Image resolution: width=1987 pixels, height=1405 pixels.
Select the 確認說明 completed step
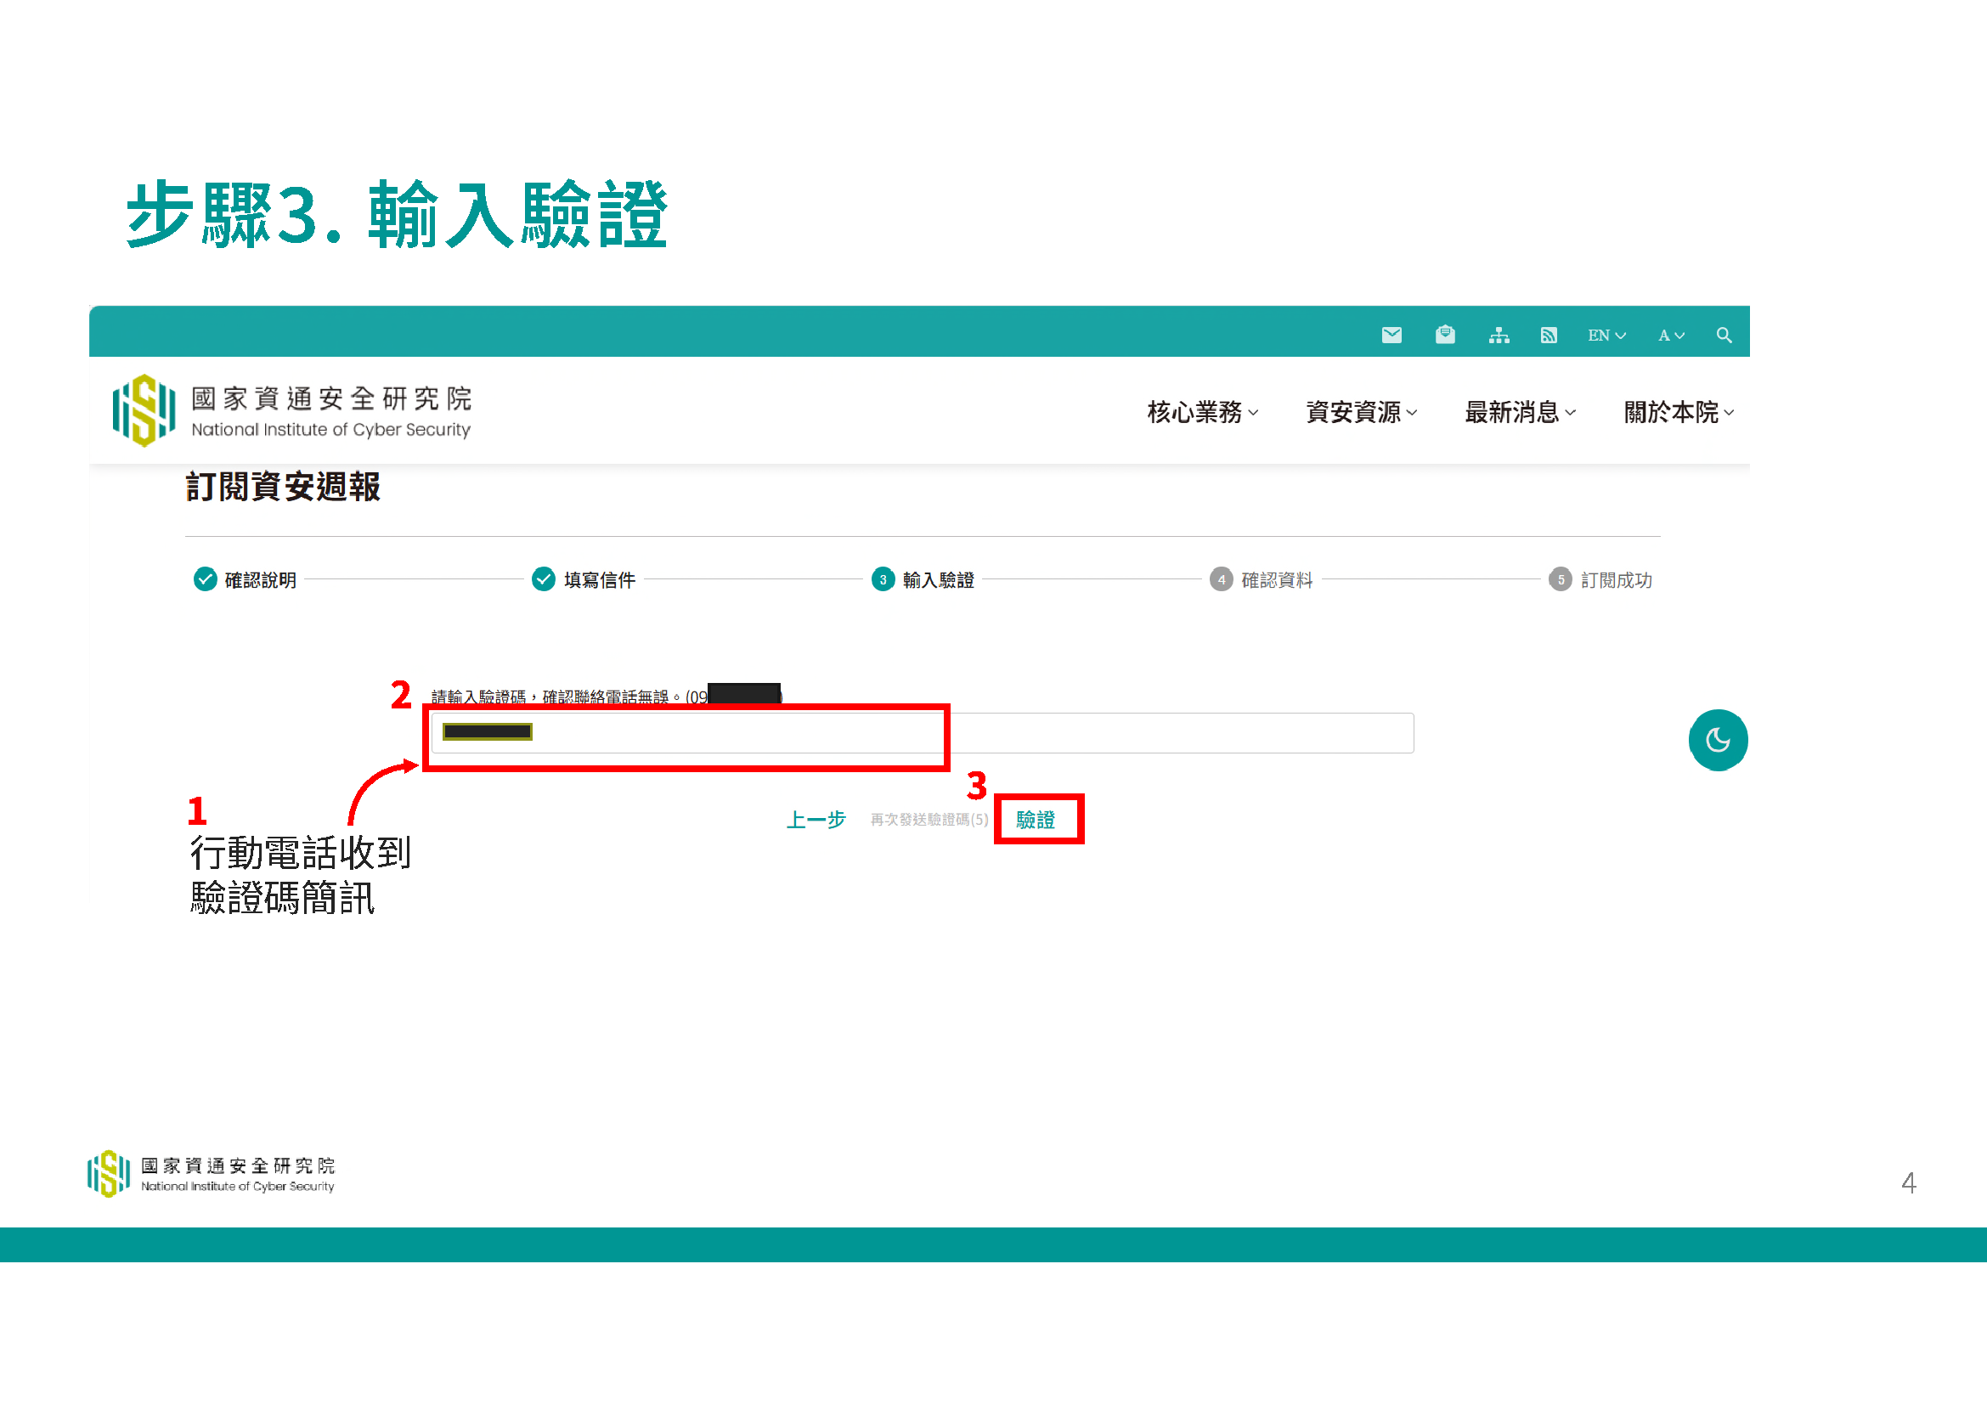tap(245, 579)
